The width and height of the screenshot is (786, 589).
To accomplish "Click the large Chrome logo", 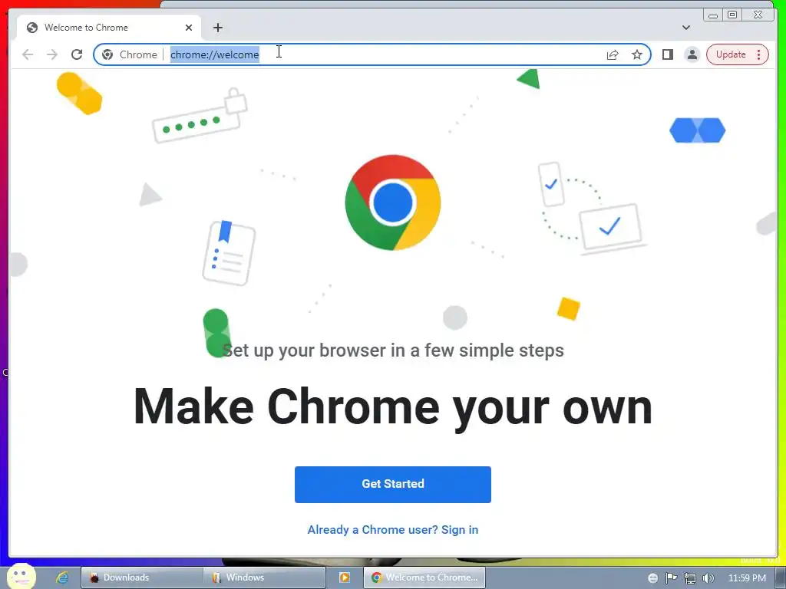I will (x=392, y=202).
